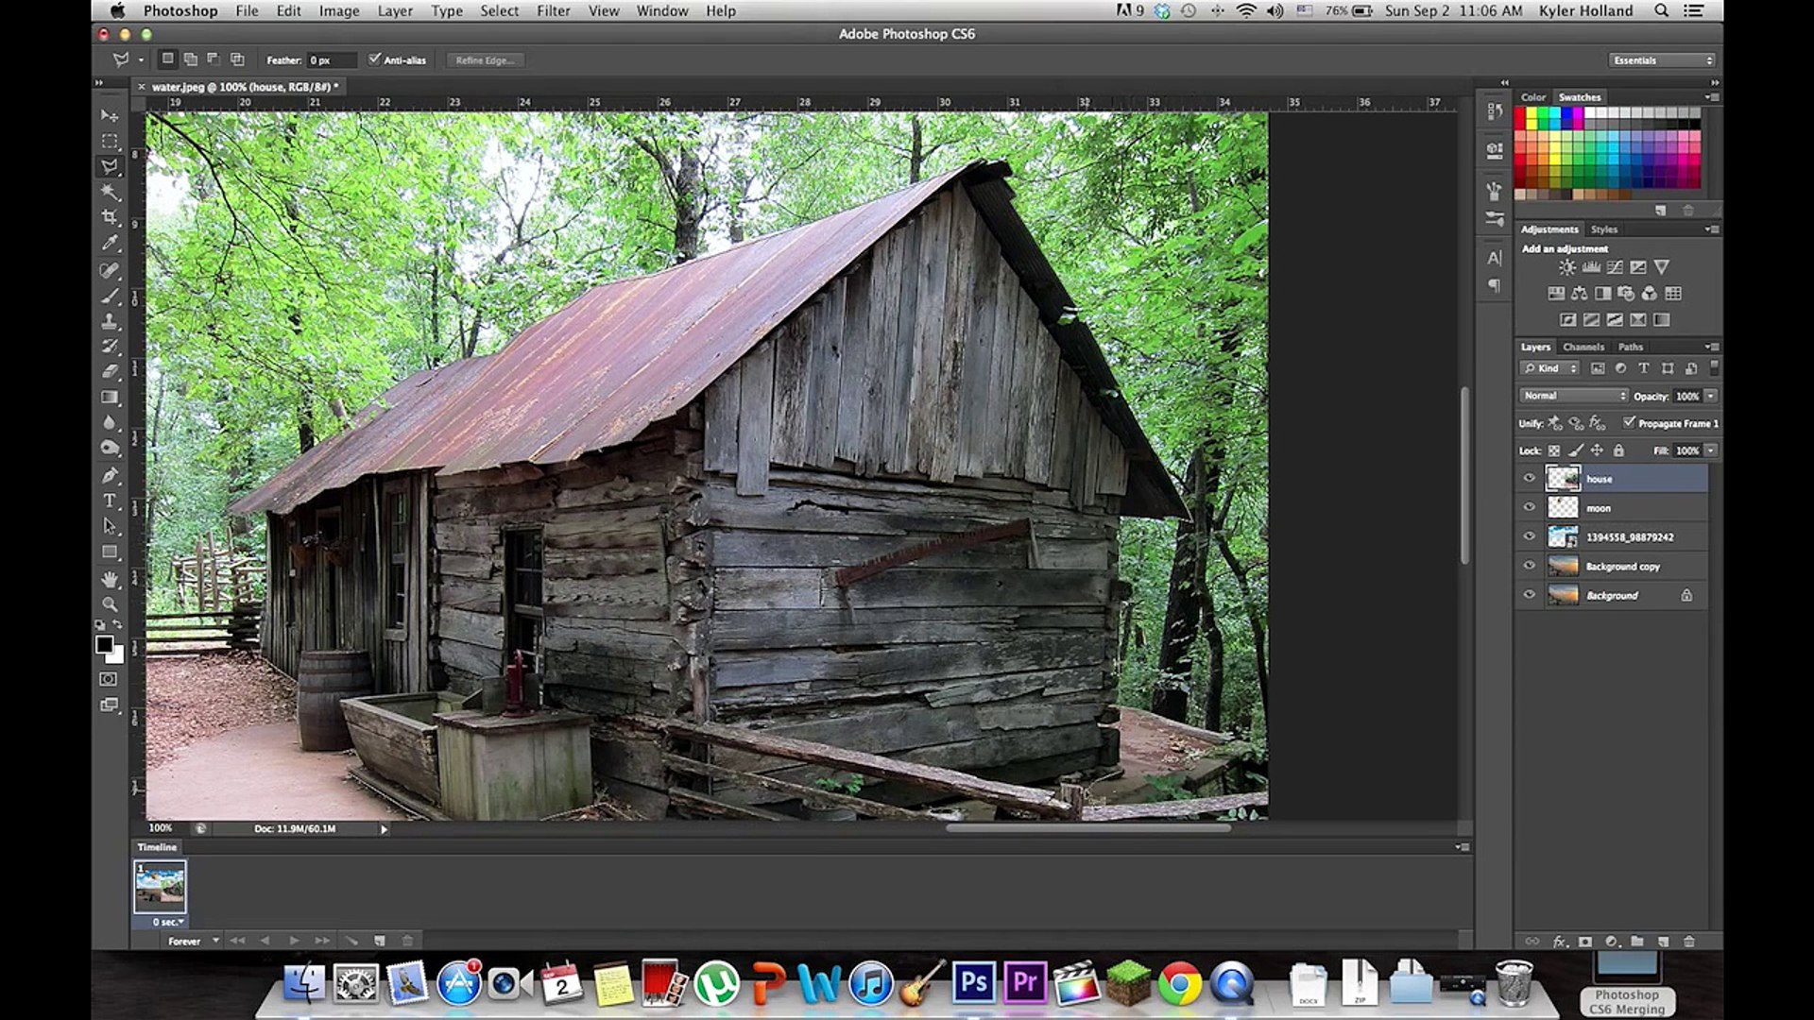Select the Eyedropper tool
The image size is (1814, 1020).
point(110,243)
